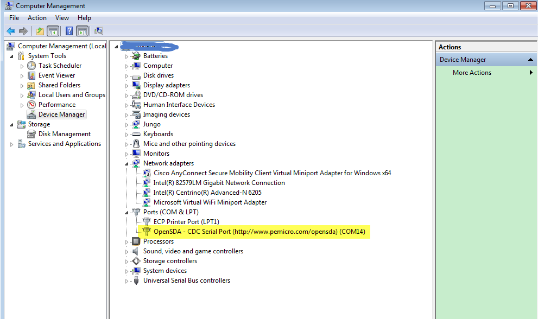
Task: Expand the Monitors node
Action: tap(126, 154)
